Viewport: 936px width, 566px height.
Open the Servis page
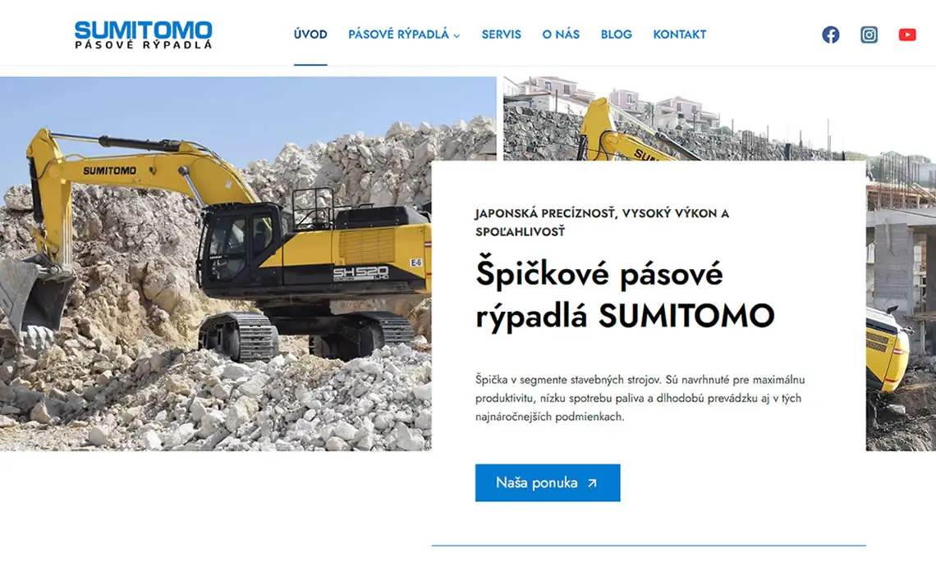[x=502, y=34]
